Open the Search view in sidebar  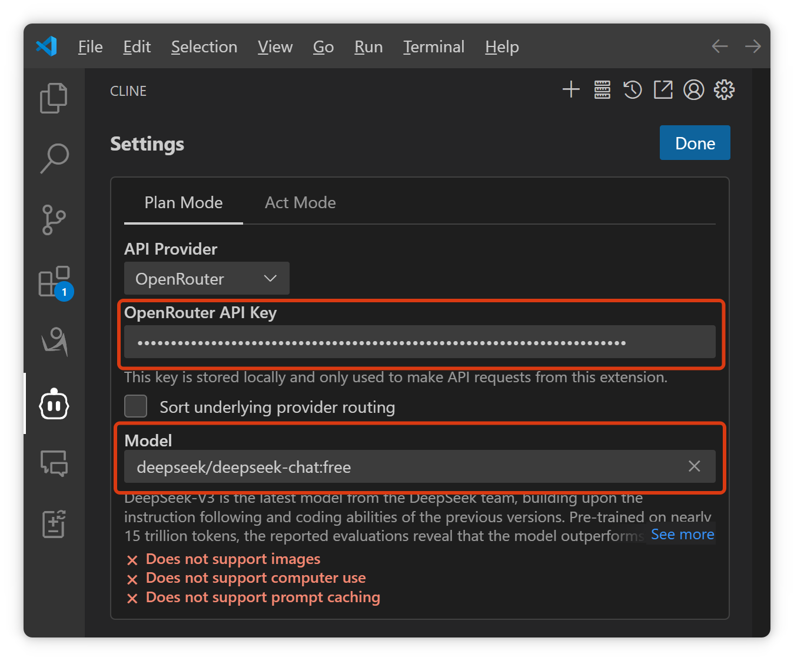[x=54, y=158]
